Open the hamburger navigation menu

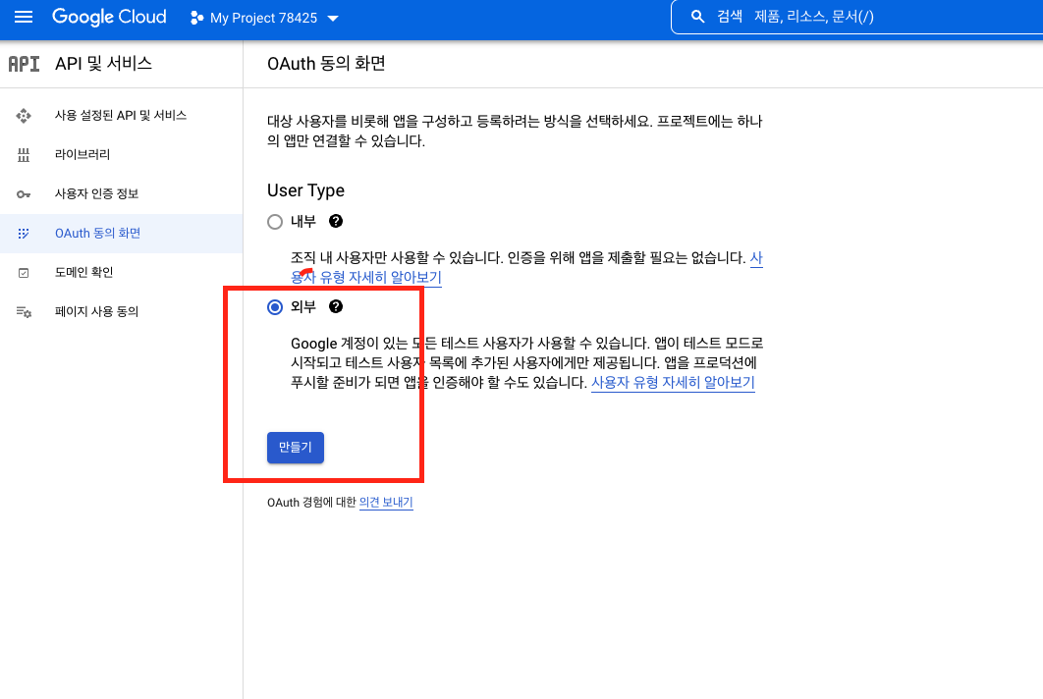click(24, 18)
